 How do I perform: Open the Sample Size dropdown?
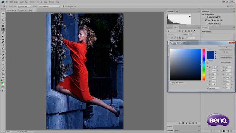[24, 6]
